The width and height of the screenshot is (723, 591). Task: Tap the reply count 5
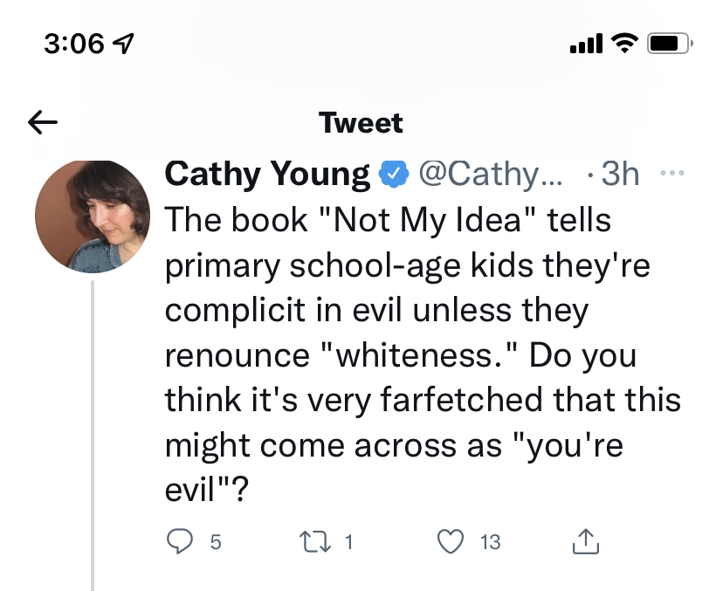(216, 542)
